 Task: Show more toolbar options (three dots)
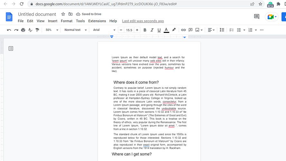(262, 30)
